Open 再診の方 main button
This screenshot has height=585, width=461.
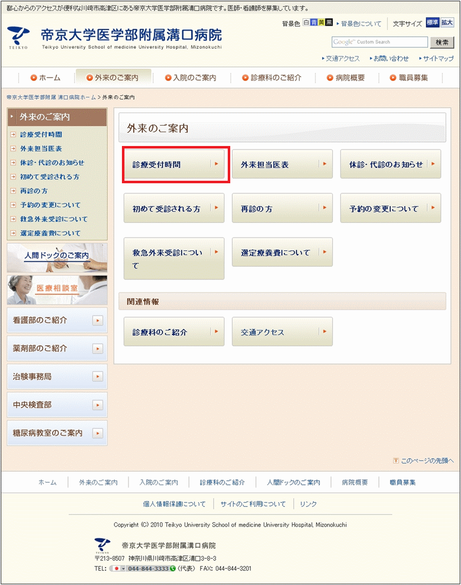coord(282,208)
